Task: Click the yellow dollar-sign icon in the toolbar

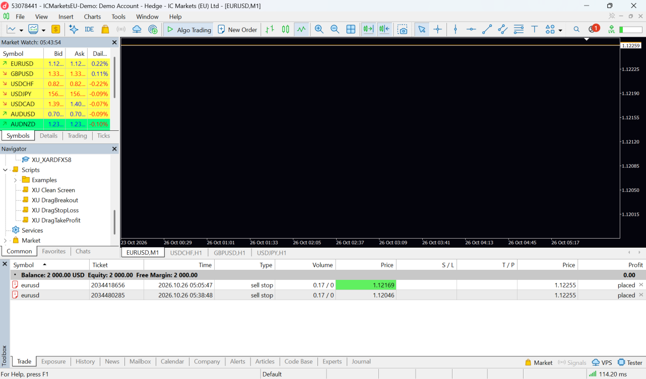Action: 55,30
